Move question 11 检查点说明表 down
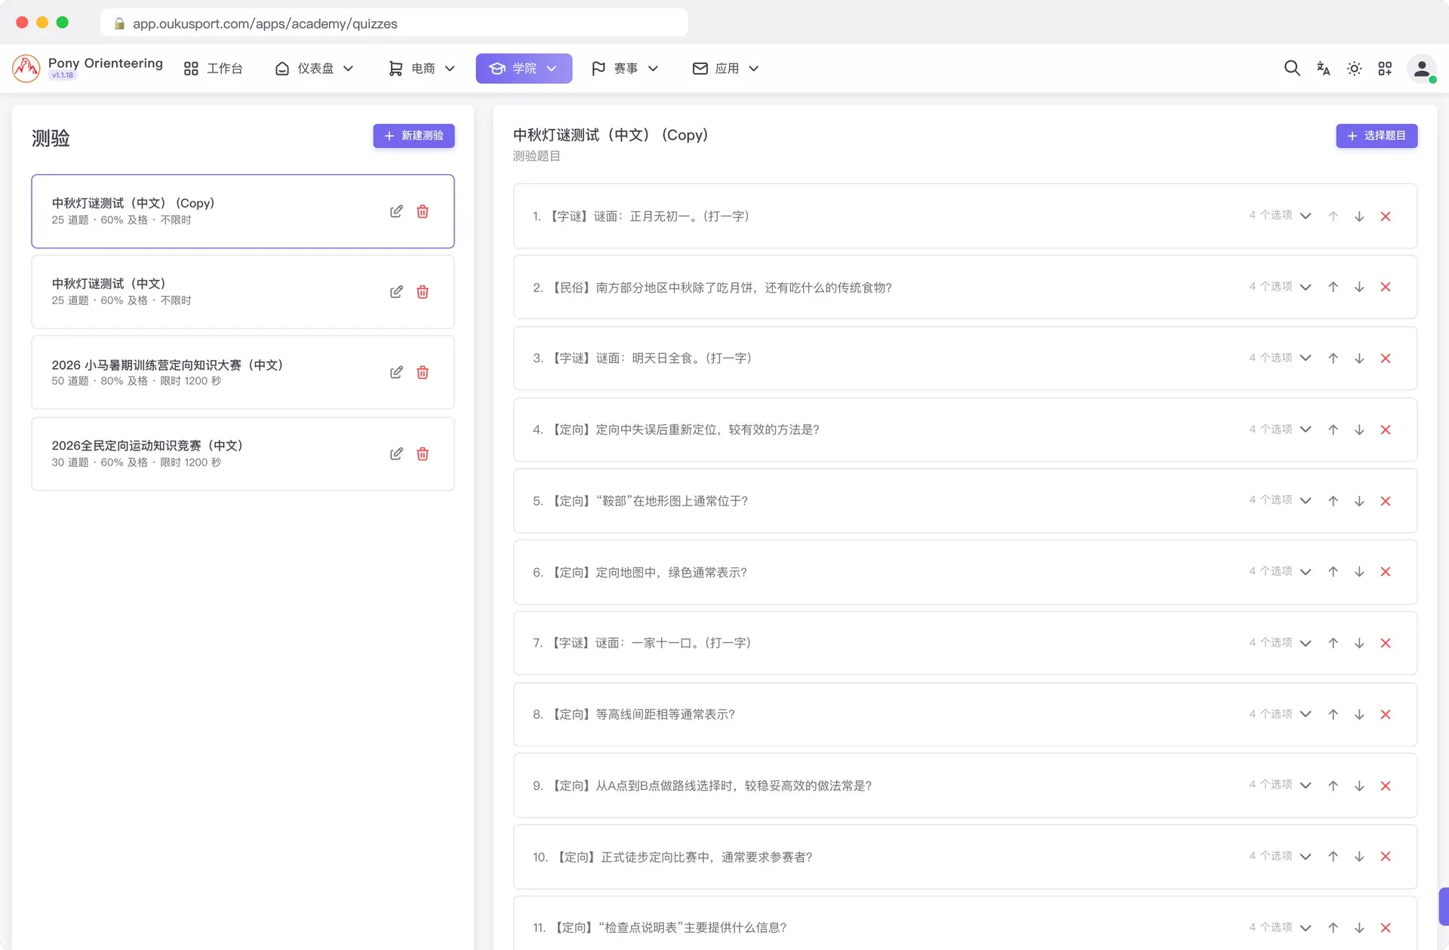1449x950 pixels. 1359,927
